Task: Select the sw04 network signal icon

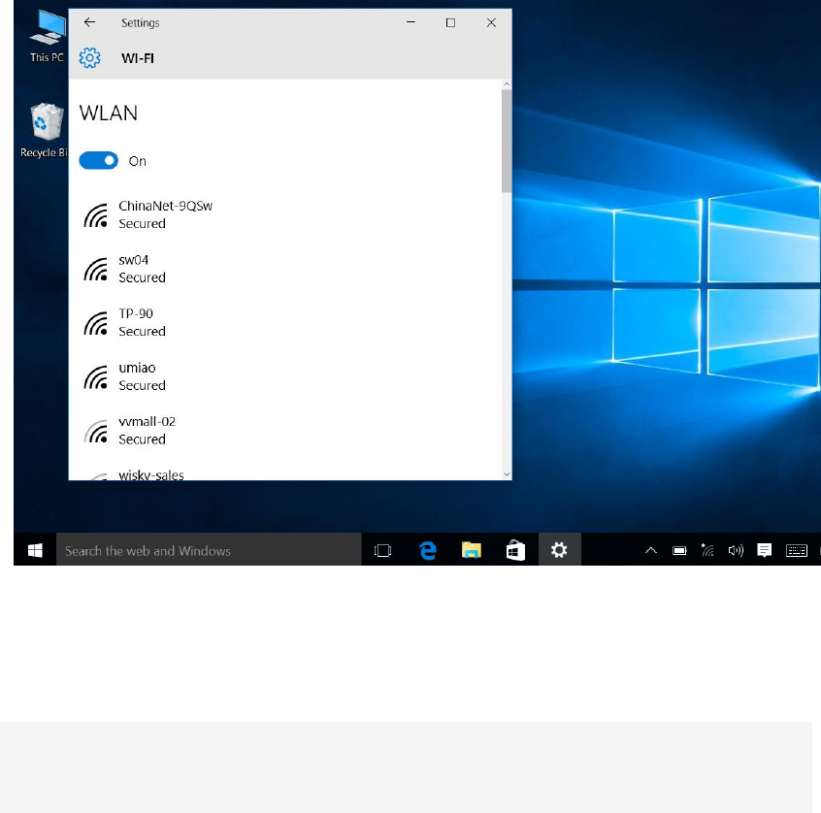Action: click(96, 269)
